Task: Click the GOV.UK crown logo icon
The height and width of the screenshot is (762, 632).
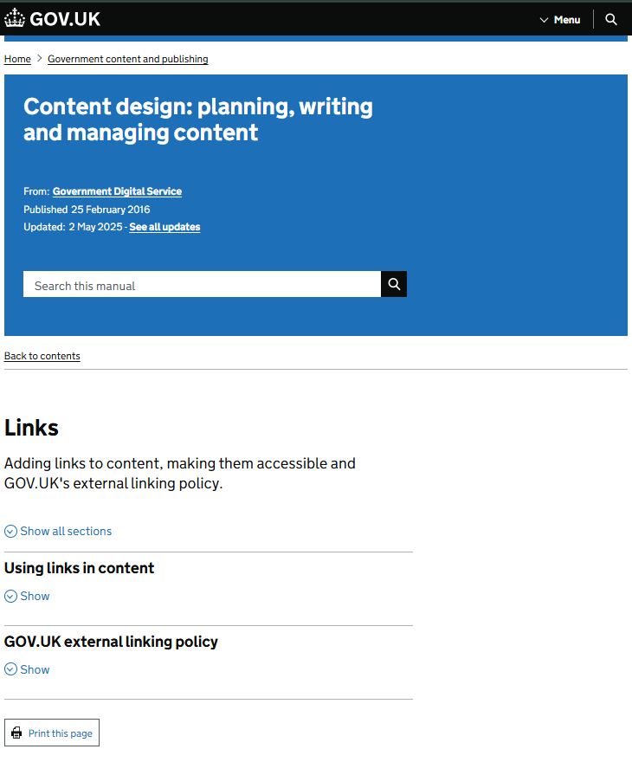Action: click(x=14, y=18)
